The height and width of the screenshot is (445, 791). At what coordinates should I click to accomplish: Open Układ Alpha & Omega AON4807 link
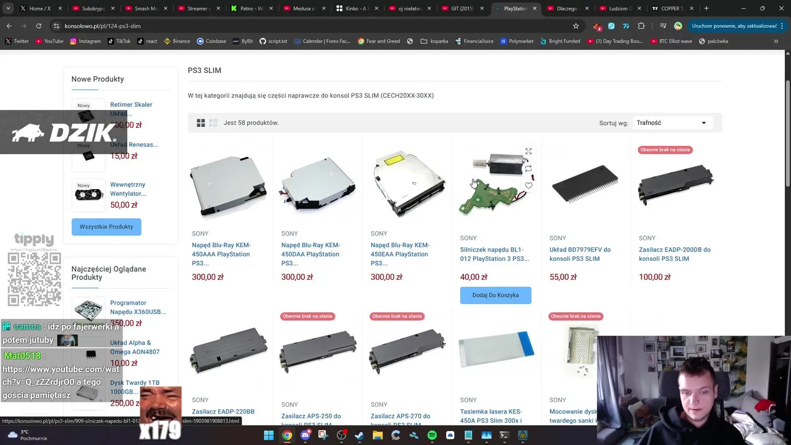click(x=135, y=347)
